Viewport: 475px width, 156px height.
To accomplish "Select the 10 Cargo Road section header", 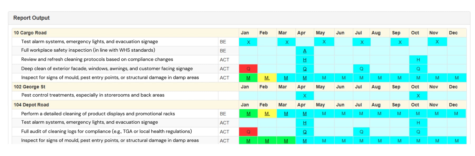I will click(30, 33).
